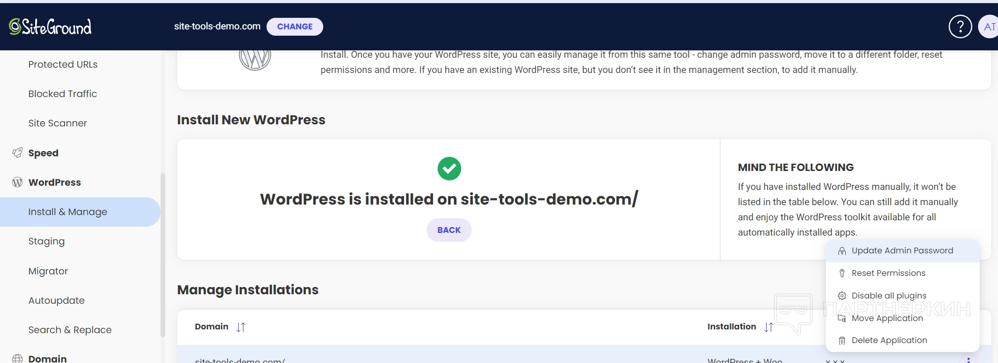998x363 pixels.
Task: Open Site Scanner in the sidebar
Action: [58, 123]
